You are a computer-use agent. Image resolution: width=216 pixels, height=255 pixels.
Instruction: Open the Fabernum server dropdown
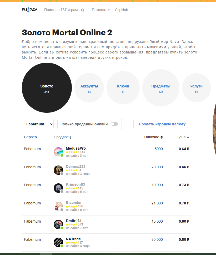(38, 124)
